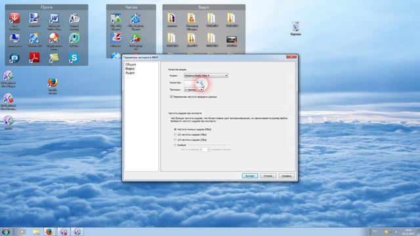Image resolution: width=420 pixels, height=236 pixels.
Task: Open the Computer shortcut in Проги group
Action: (x=14, y=38)
